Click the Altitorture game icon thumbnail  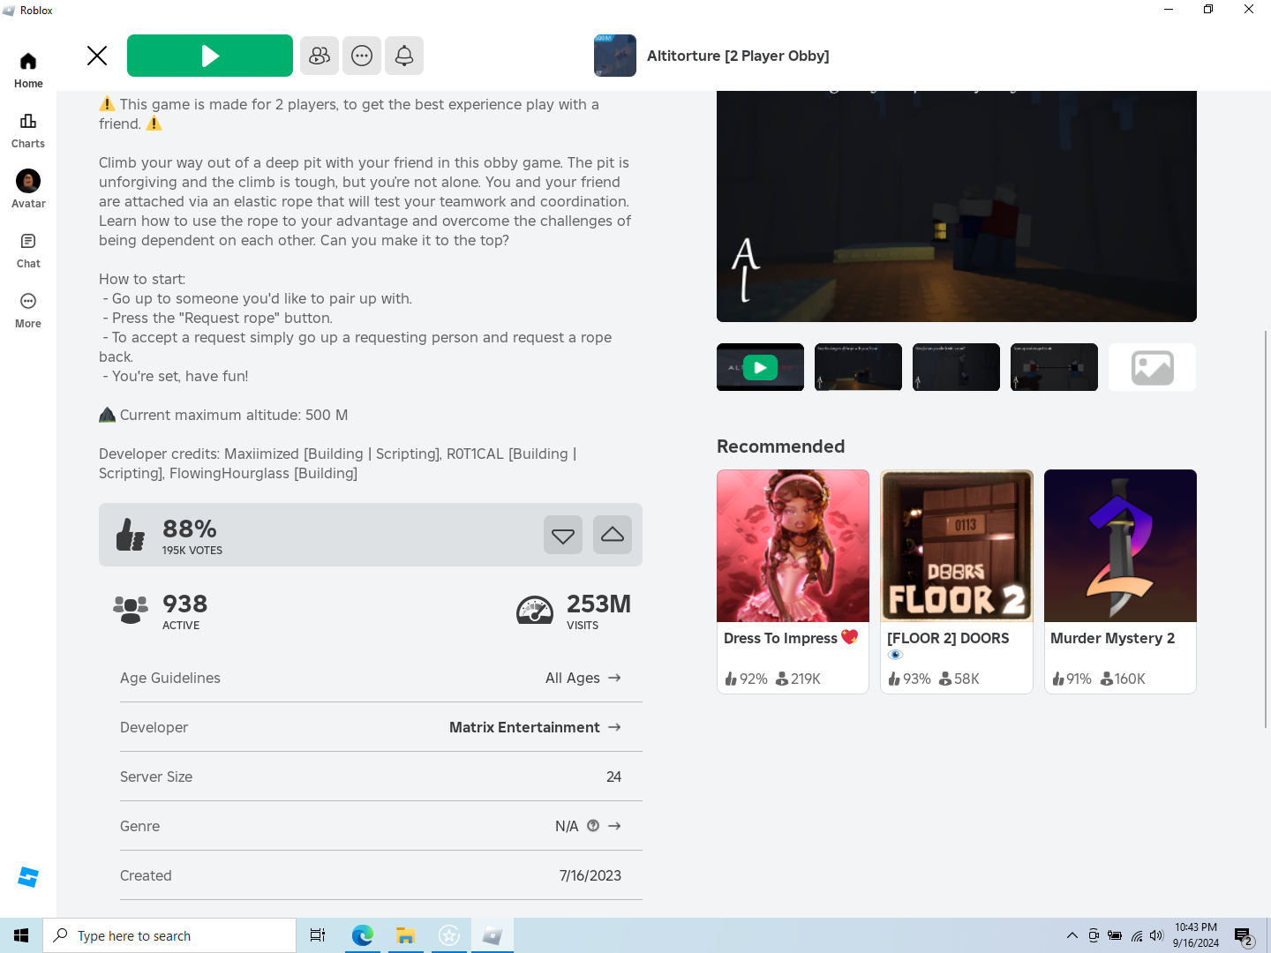pyautogui.click(x=615, y=56)
